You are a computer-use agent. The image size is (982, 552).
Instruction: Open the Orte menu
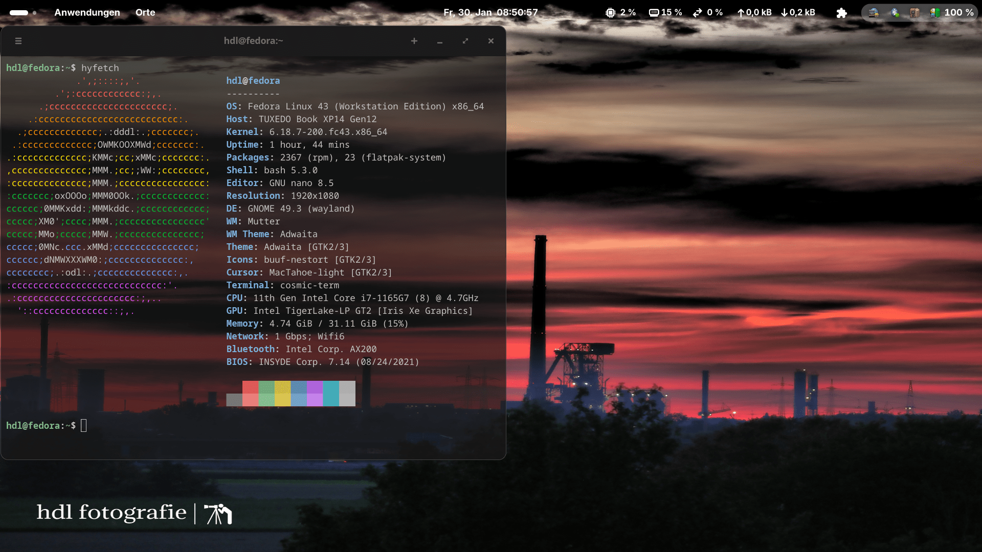pos(145,13)
